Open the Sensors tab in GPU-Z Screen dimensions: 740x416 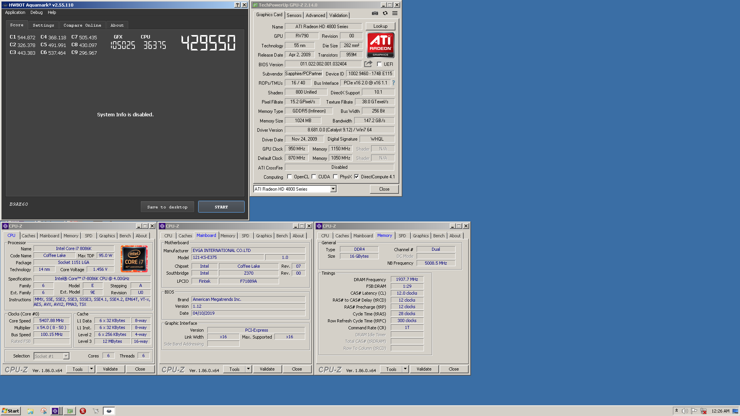pyautogui.click(x=294, y=15)
